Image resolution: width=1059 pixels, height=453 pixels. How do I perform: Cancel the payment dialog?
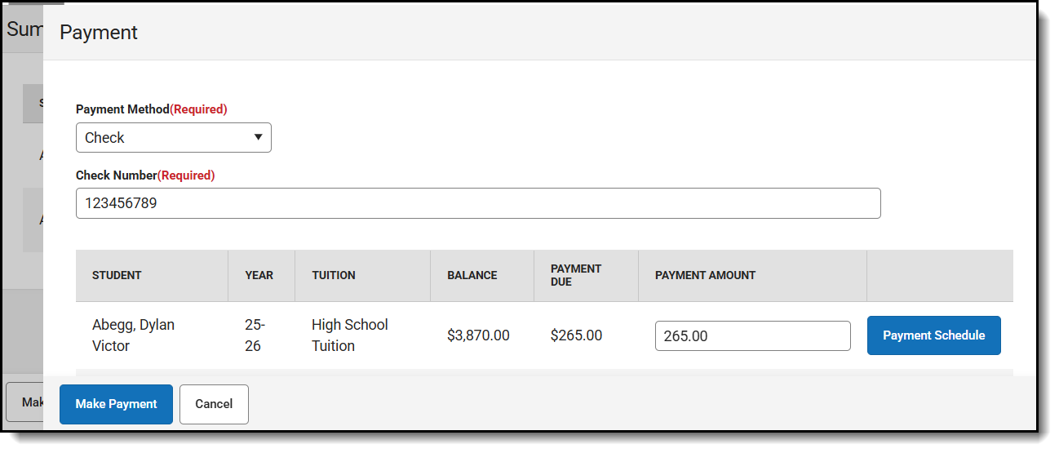pyautogui.click(x=214, y=404)
